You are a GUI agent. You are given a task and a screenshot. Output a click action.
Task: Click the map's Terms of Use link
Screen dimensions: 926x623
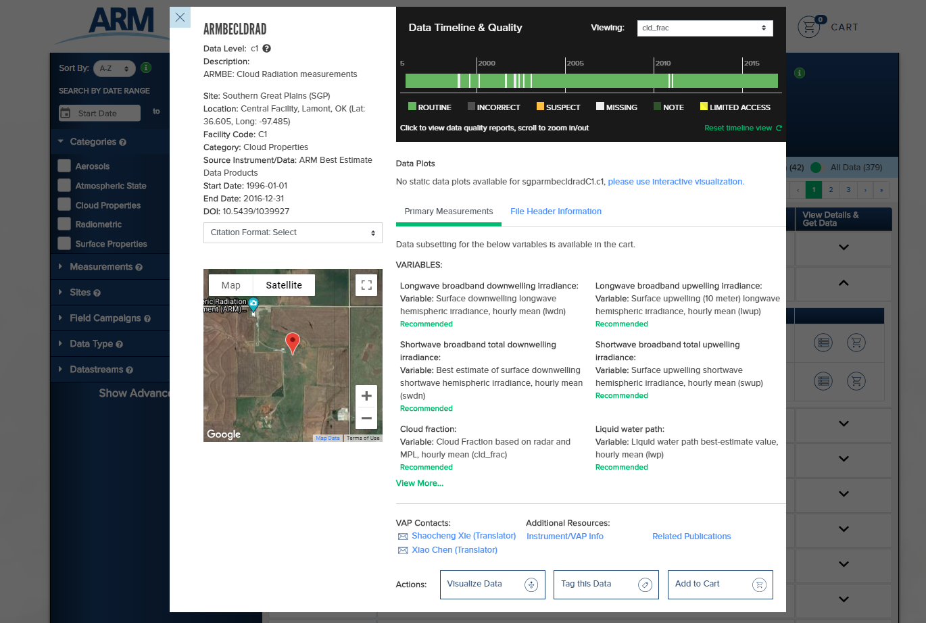coord(363,438)
